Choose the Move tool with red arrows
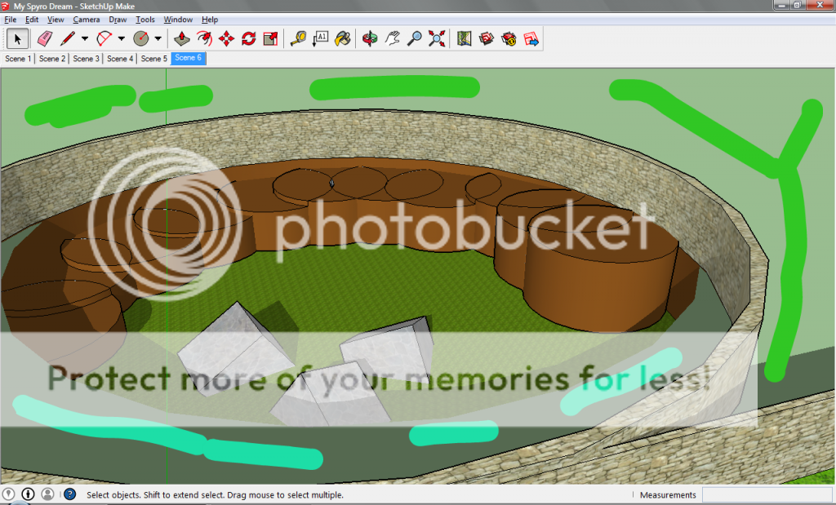This screenshot has height=505, width=836. 227,38
